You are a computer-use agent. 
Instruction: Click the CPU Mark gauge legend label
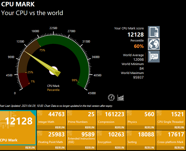coord(53,86)
